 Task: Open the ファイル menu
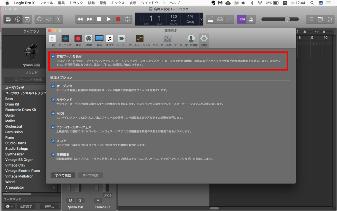click(x=46, y=3)
